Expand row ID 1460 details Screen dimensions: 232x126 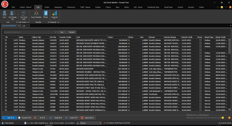(6, 101)
